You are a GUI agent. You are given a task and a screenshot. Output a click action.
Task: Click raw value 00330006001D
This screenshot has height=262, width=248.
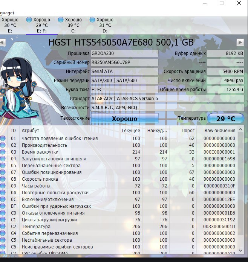[x=219, y=226]
